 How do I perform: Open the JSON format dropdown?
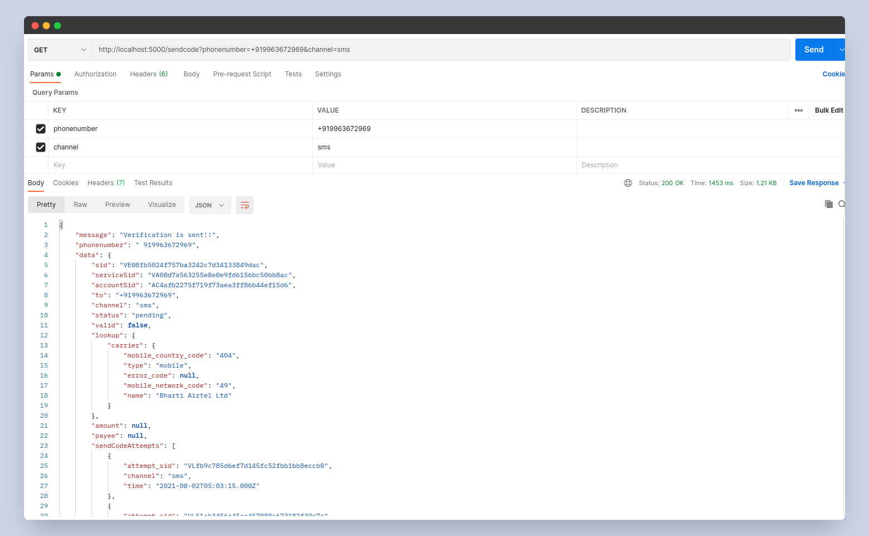tap(210, 205)
